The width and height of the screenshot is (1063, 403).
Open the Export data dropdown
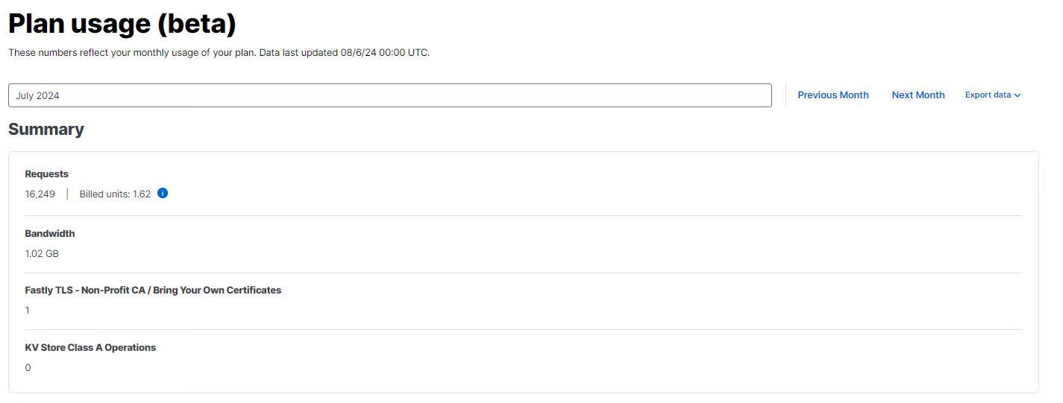tap(992, 95)
